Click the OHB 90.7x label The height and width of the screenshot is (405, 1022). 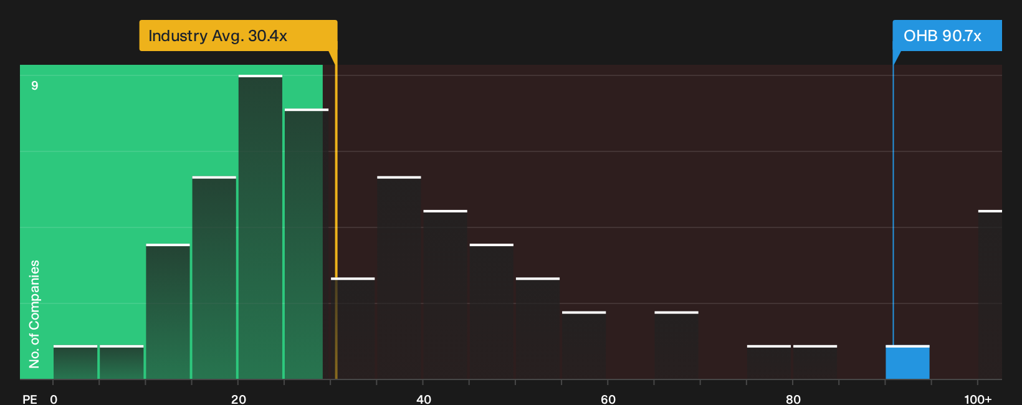click(x=947, y=36)
